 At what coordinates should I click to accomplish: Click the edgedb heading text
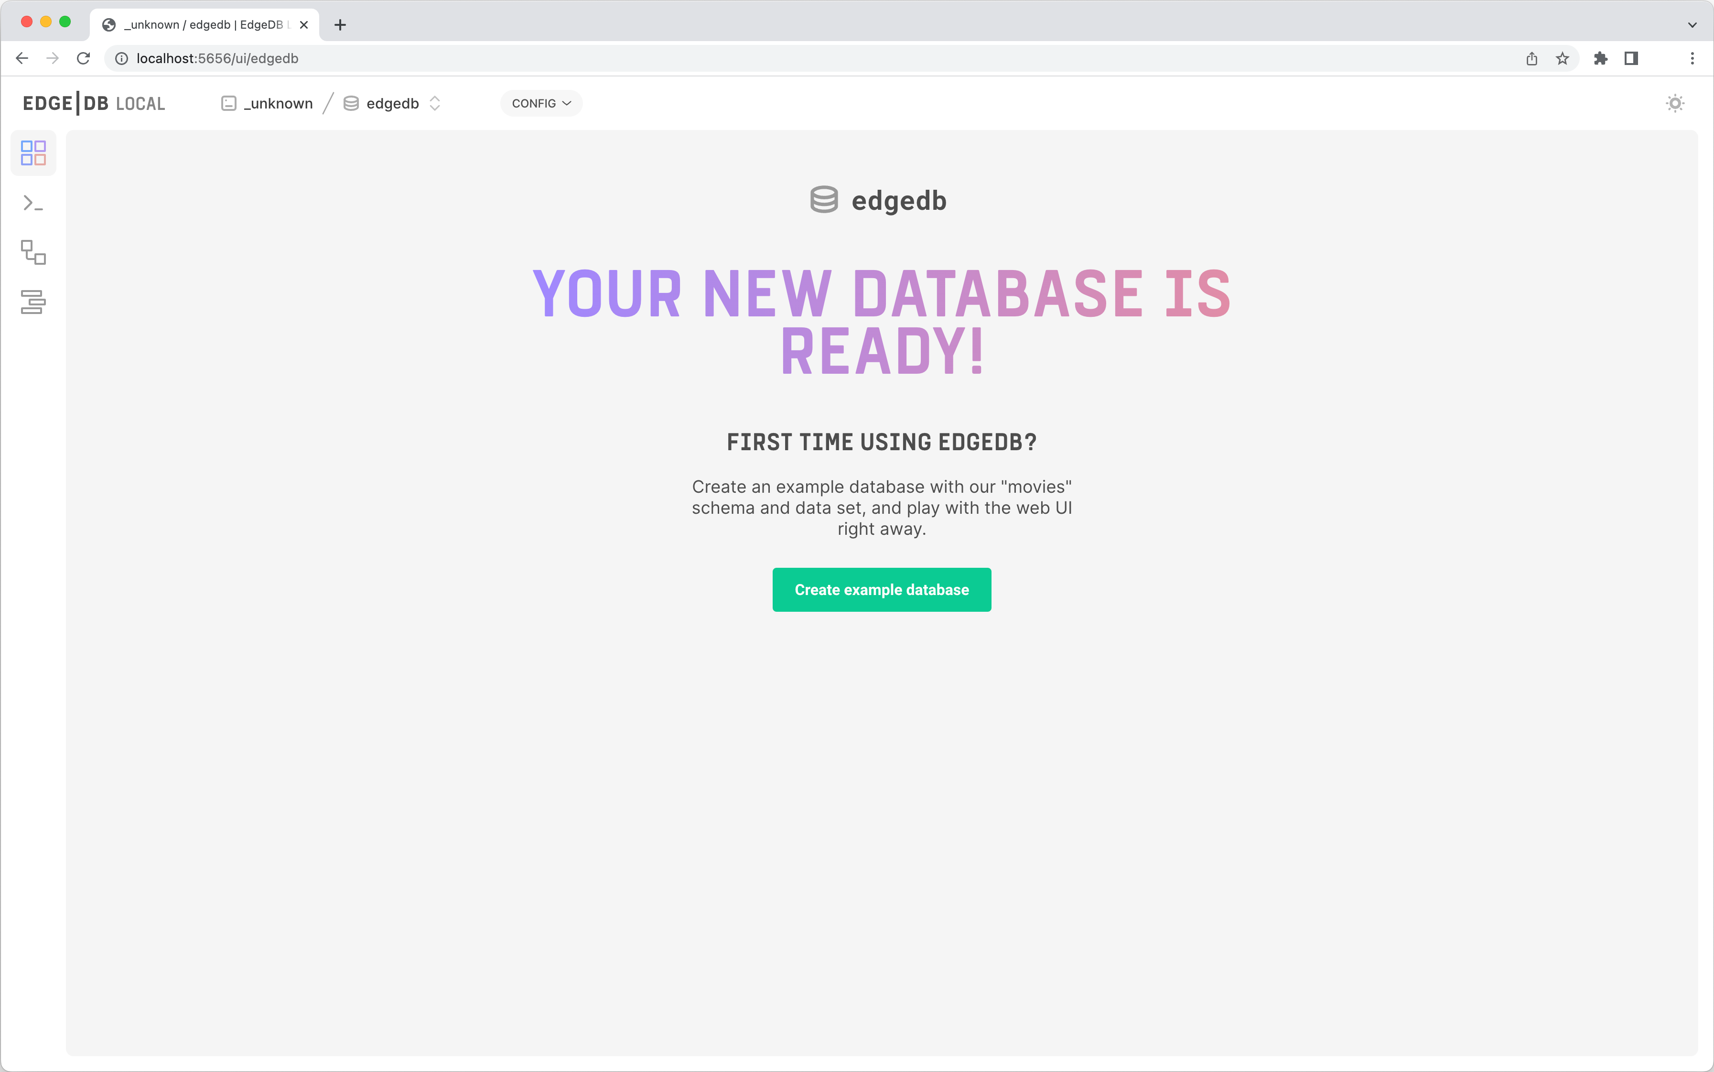pyautogui.click(x=899, y=201)
